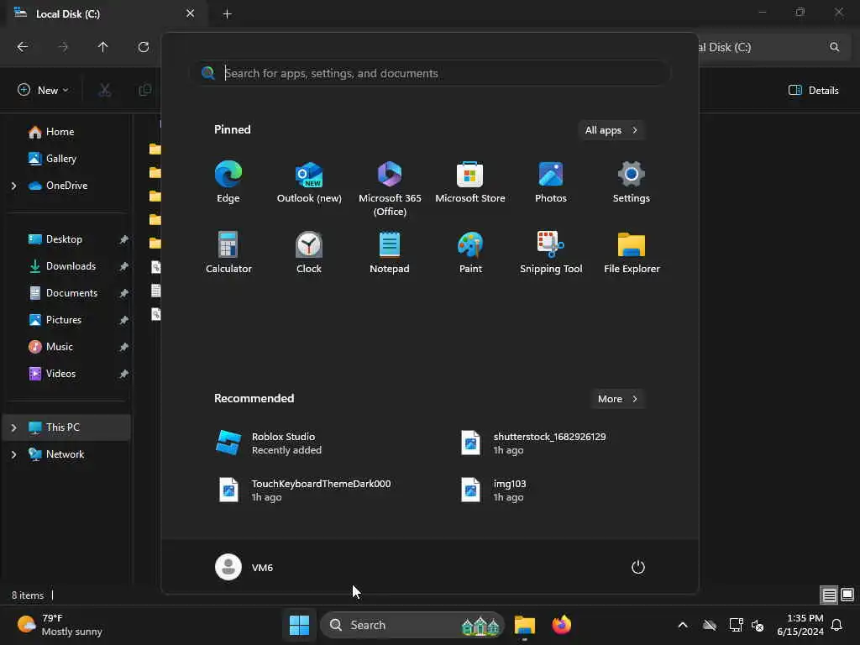
Task: Show hidden system tray icons
Action: tap(683, 625)
